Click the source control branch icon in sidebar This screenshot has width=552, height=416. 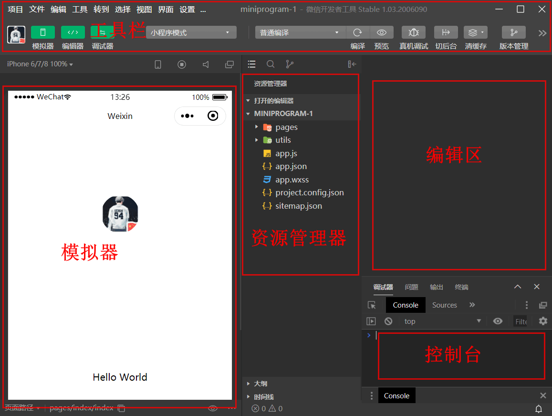(290, 64)
